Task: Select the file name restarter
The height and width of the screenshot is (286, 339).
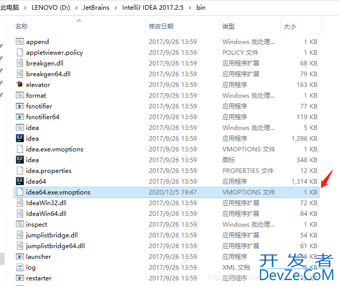Action: click(x=39, y=278)
